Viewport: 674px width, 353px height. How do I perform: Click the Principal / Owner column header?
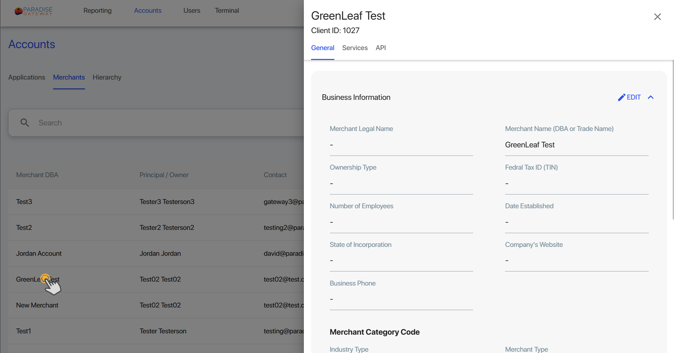click(x=164, y=175)
